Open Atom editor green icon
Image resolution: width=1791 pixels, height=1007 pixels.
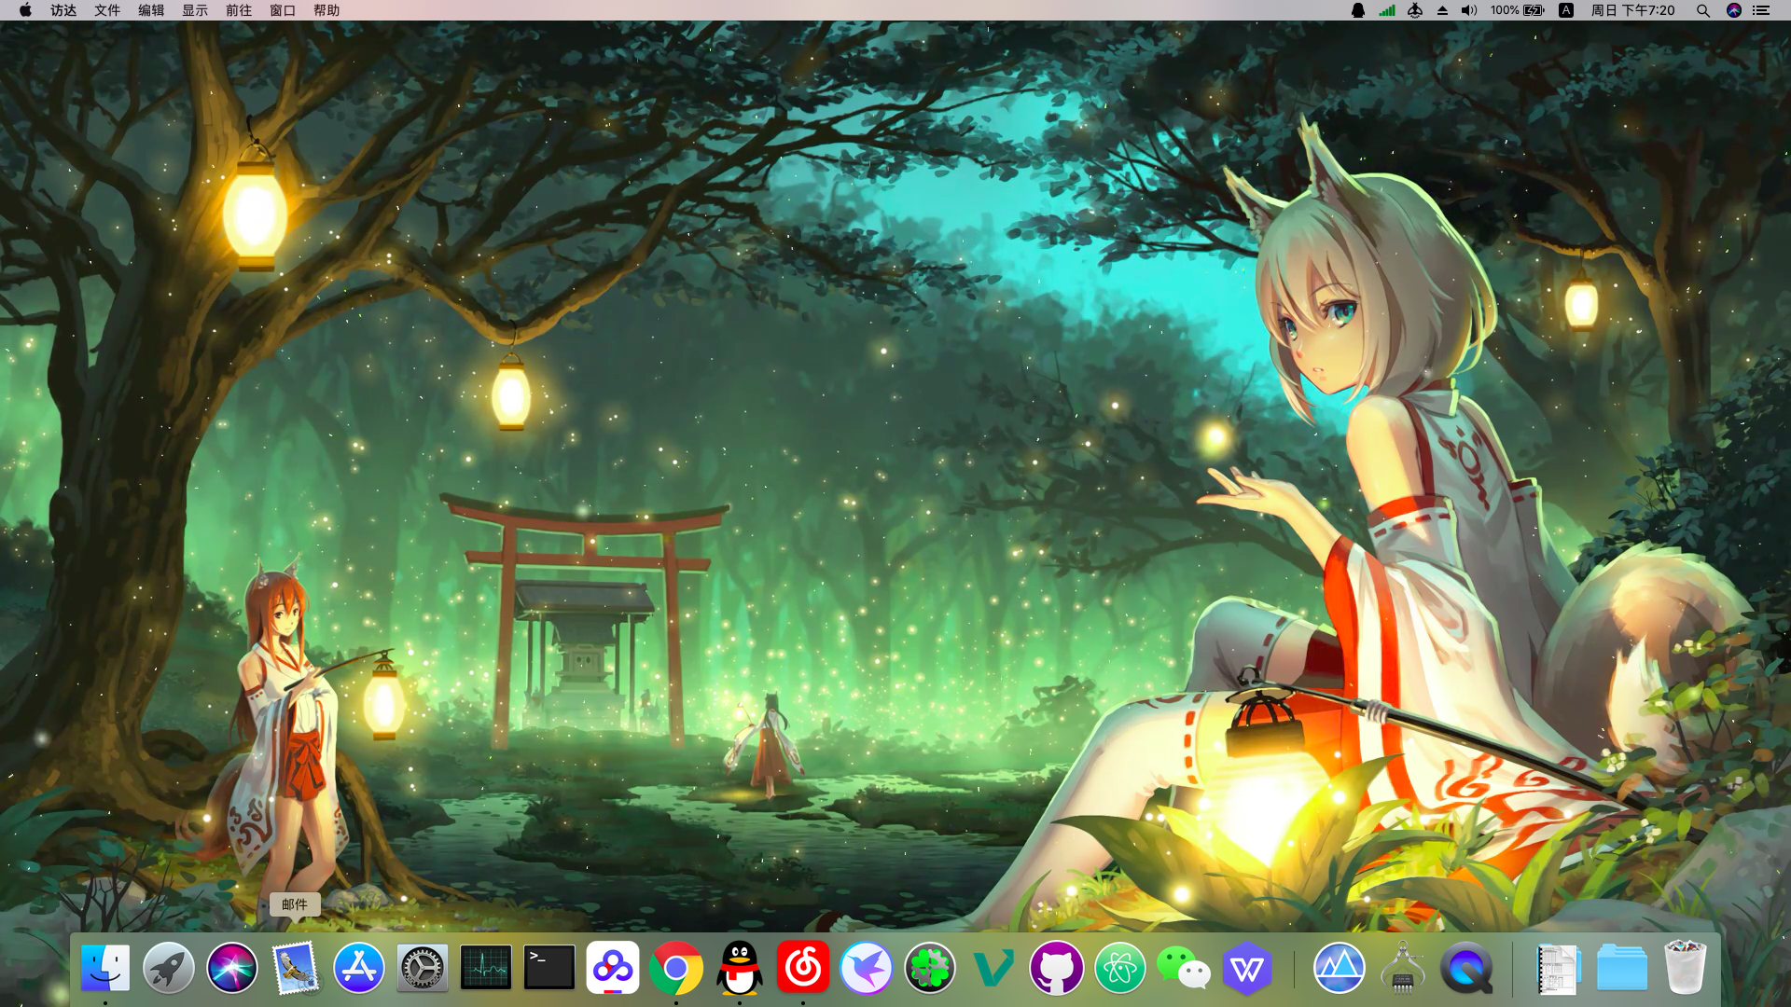pyautogui.click(x=1119, y=968)
